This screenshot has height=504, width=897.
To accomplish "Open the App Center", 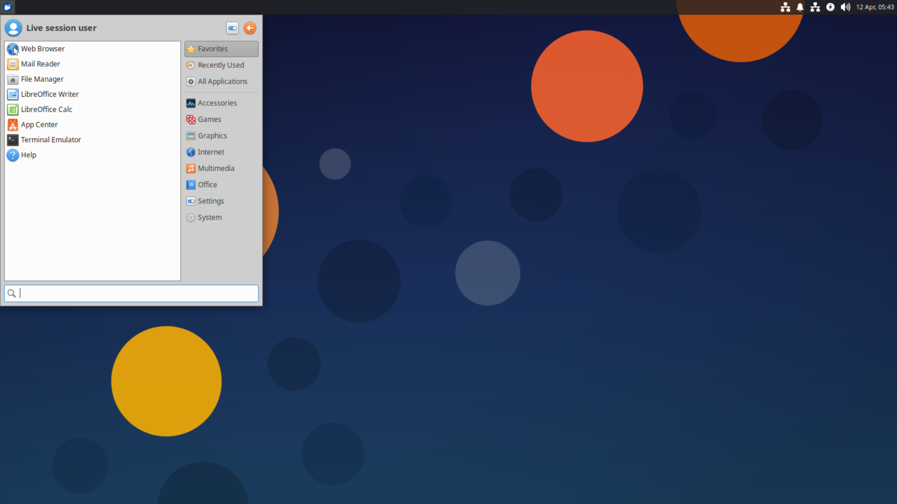I will coord(39,125).
